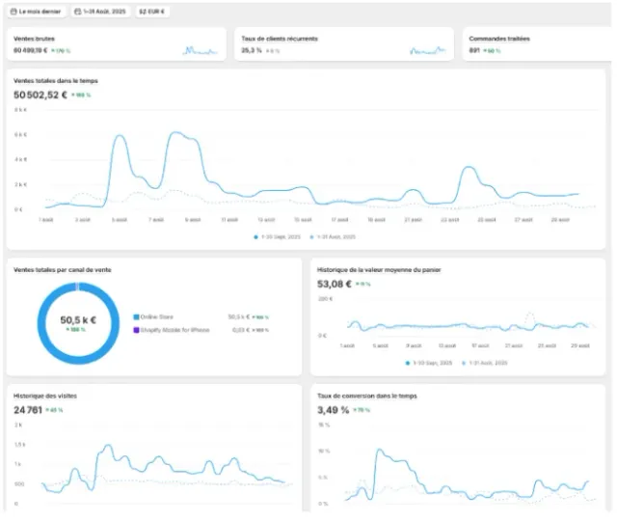This screenshot has width=617, height=521.
Task: Open the EUR € currency selector
Action: (152, 12)
